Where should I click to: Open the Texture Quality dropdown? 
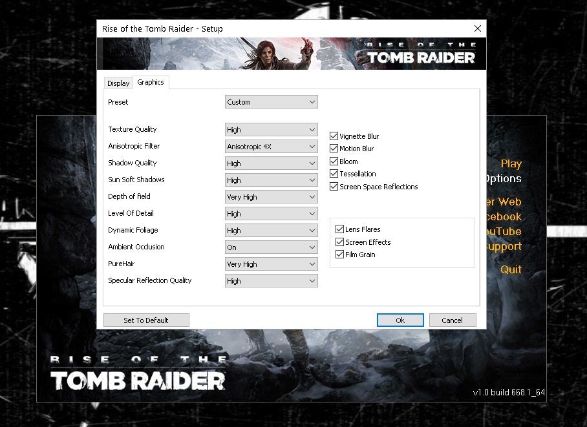coord(272,130)
